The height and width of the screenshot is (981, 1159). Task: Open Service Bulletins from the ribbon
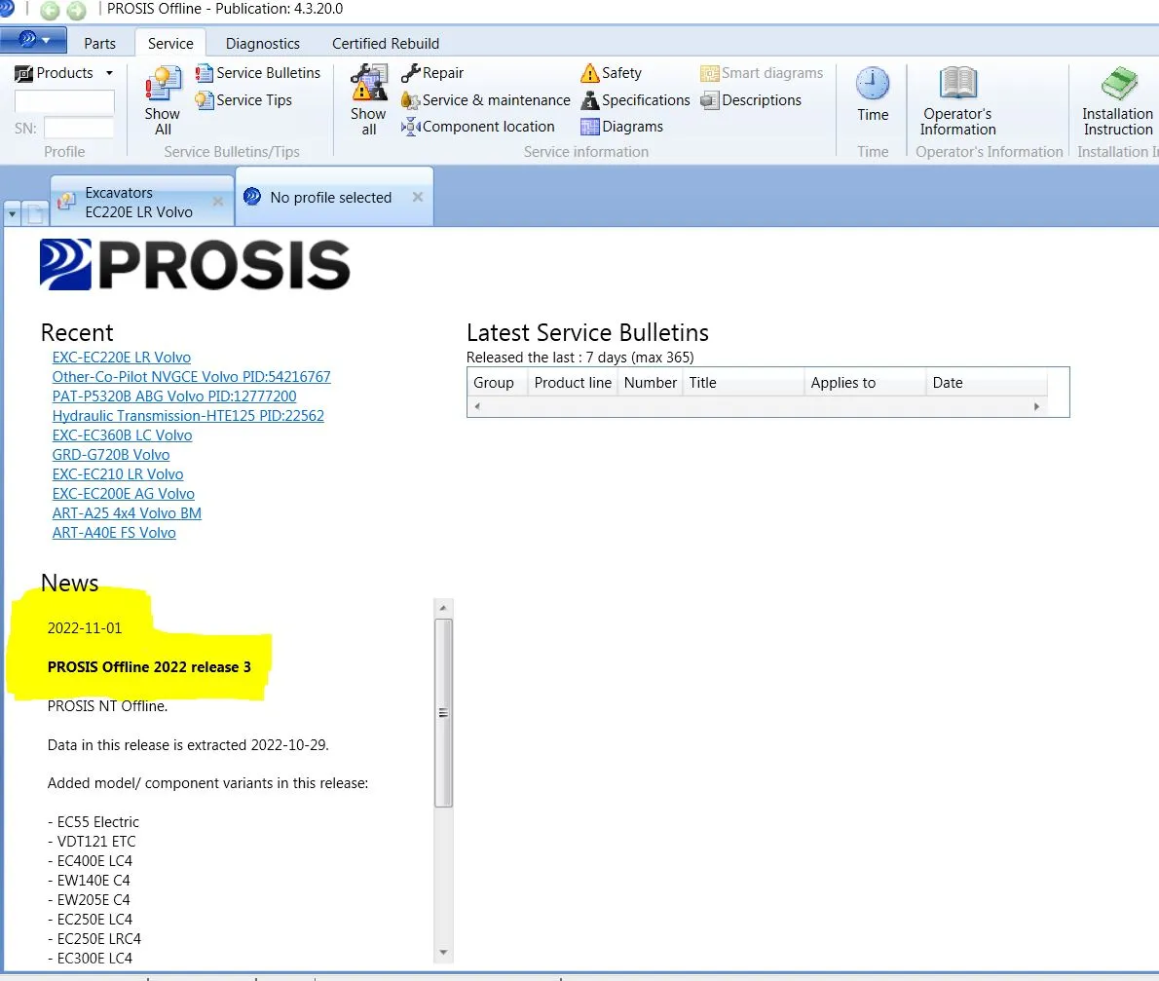[x=258, y=73]
